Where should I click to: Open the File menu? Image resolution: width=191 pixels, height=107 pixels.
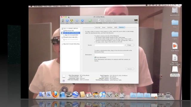46,6
